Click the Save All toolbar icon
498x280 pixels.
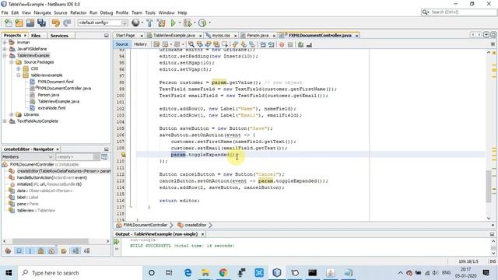[x=41, y=23]
